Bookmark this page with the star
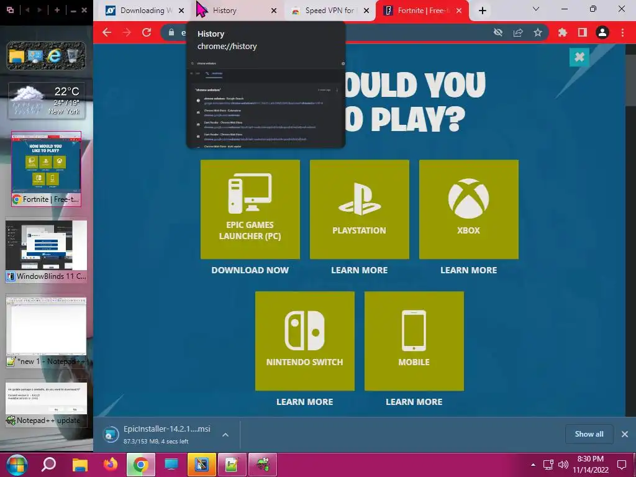Screen dimensions: 636x477 [x=538, y=32]
